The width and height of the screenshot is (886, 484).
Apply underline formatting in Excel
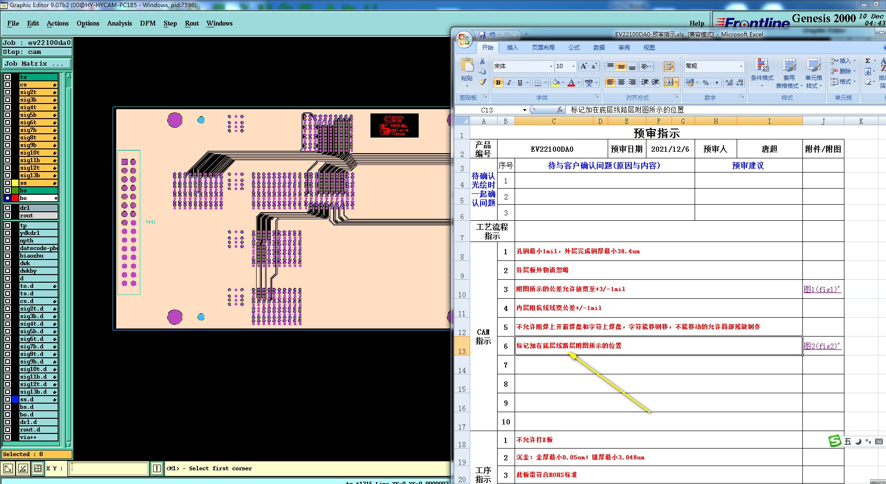coord(520,83)
